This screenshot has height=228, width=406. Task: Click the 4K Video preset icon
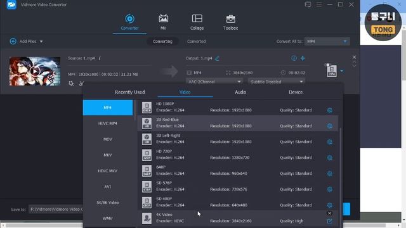[147, 218]
